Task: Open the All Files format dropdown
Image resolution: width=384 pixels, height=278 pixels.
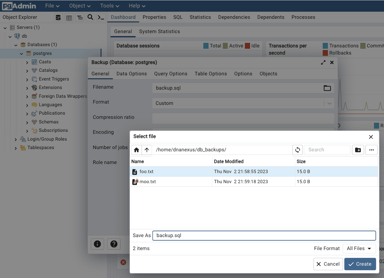Action: point(359,248)
